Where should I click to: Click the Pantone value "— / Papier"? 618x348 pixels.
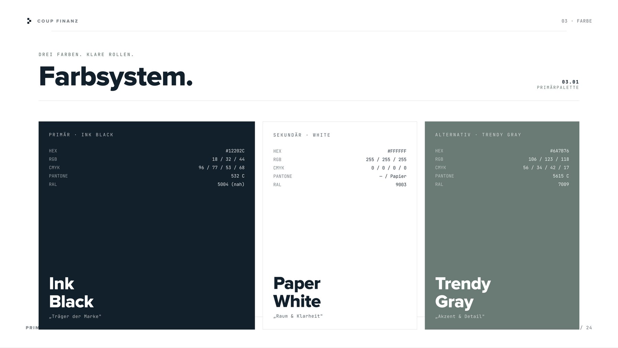393,176
